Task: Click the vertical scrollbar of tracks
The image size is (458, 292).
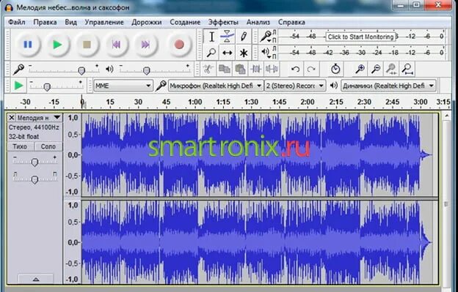Action: click(446, 203)
